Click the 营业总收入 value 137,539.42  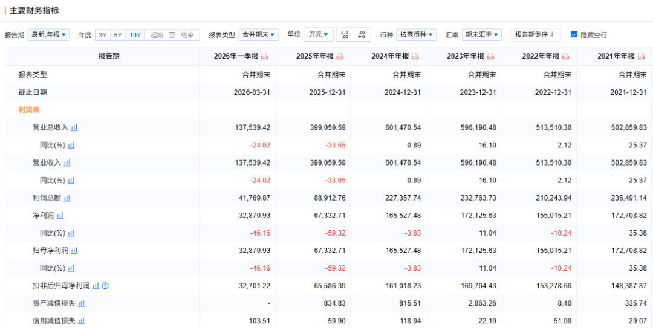[252, 128]
